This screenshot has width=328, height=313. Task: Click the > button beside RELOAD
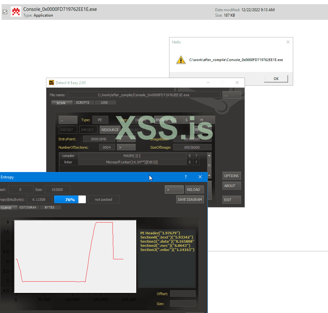174,190
